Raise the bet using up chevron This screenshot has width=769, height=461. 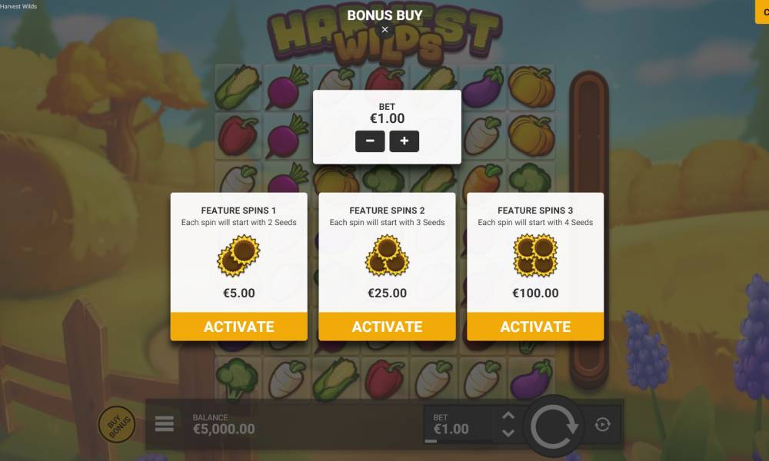tap(508, 416)
